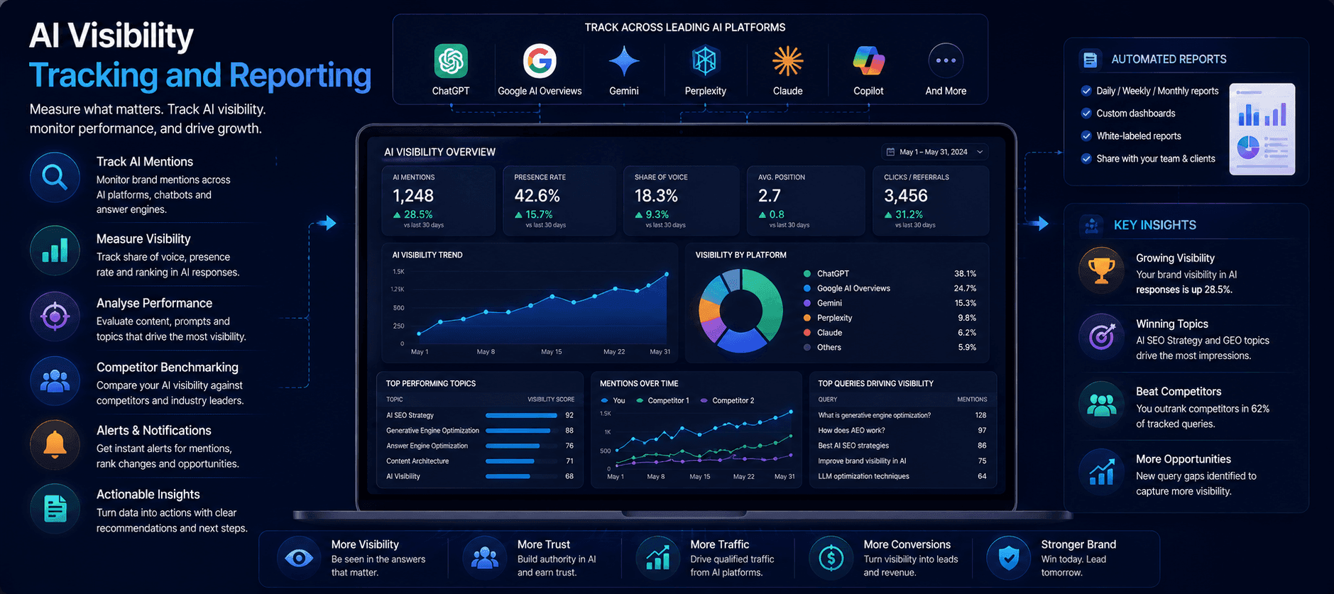Click the Top Queries Driving Visibility heading
Image resolution: width=1334 pixels, height=594 pixels.
(x=875, y=384)
